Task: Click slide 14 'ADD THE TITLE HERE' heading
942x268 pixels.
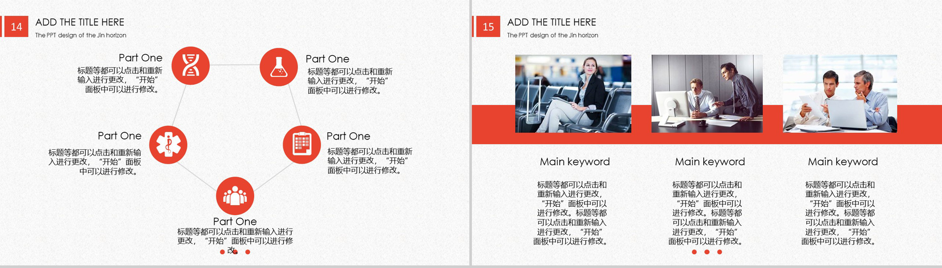Action: pyautogui.click(x=80, y=22)
